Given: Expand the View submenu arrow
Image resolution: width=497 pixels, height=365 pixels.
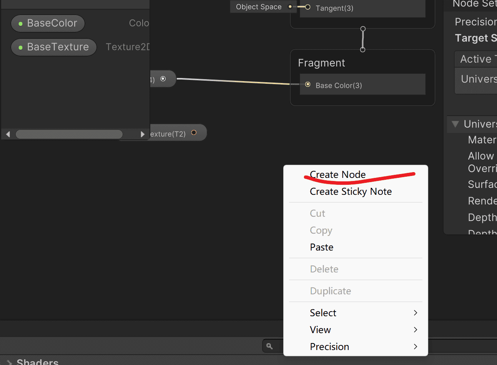Looking at the screenshot, I should click(x=416, y=330).
